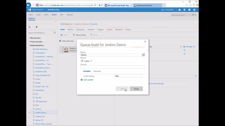Collapse the left explorer pane with the arrow

[56, 22]
